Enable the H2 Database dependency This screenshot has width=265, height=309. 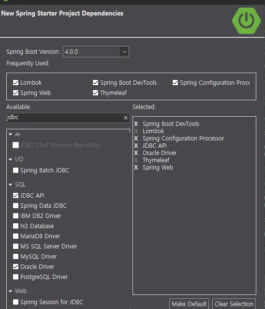click(16, 226)
